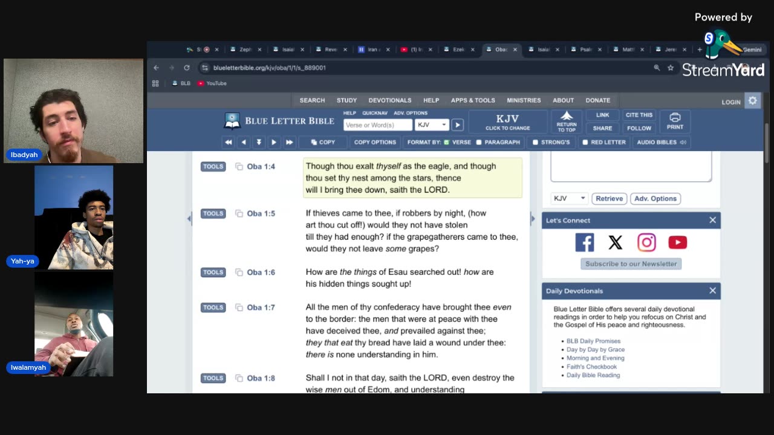Viewport: 774px width, 435px height.
Task: Close the Daily Devotionals panel
Action: click(712, 291)
